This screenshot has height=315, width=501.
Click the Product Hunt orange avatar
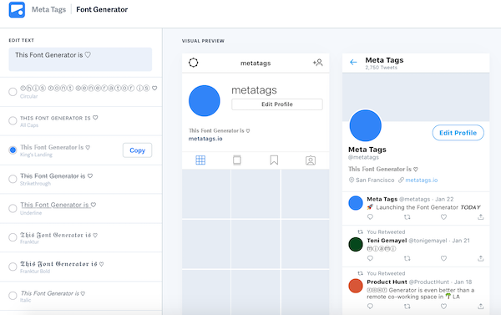(356, 286)
